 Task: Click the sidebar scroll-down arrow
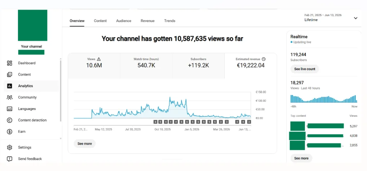60,139
